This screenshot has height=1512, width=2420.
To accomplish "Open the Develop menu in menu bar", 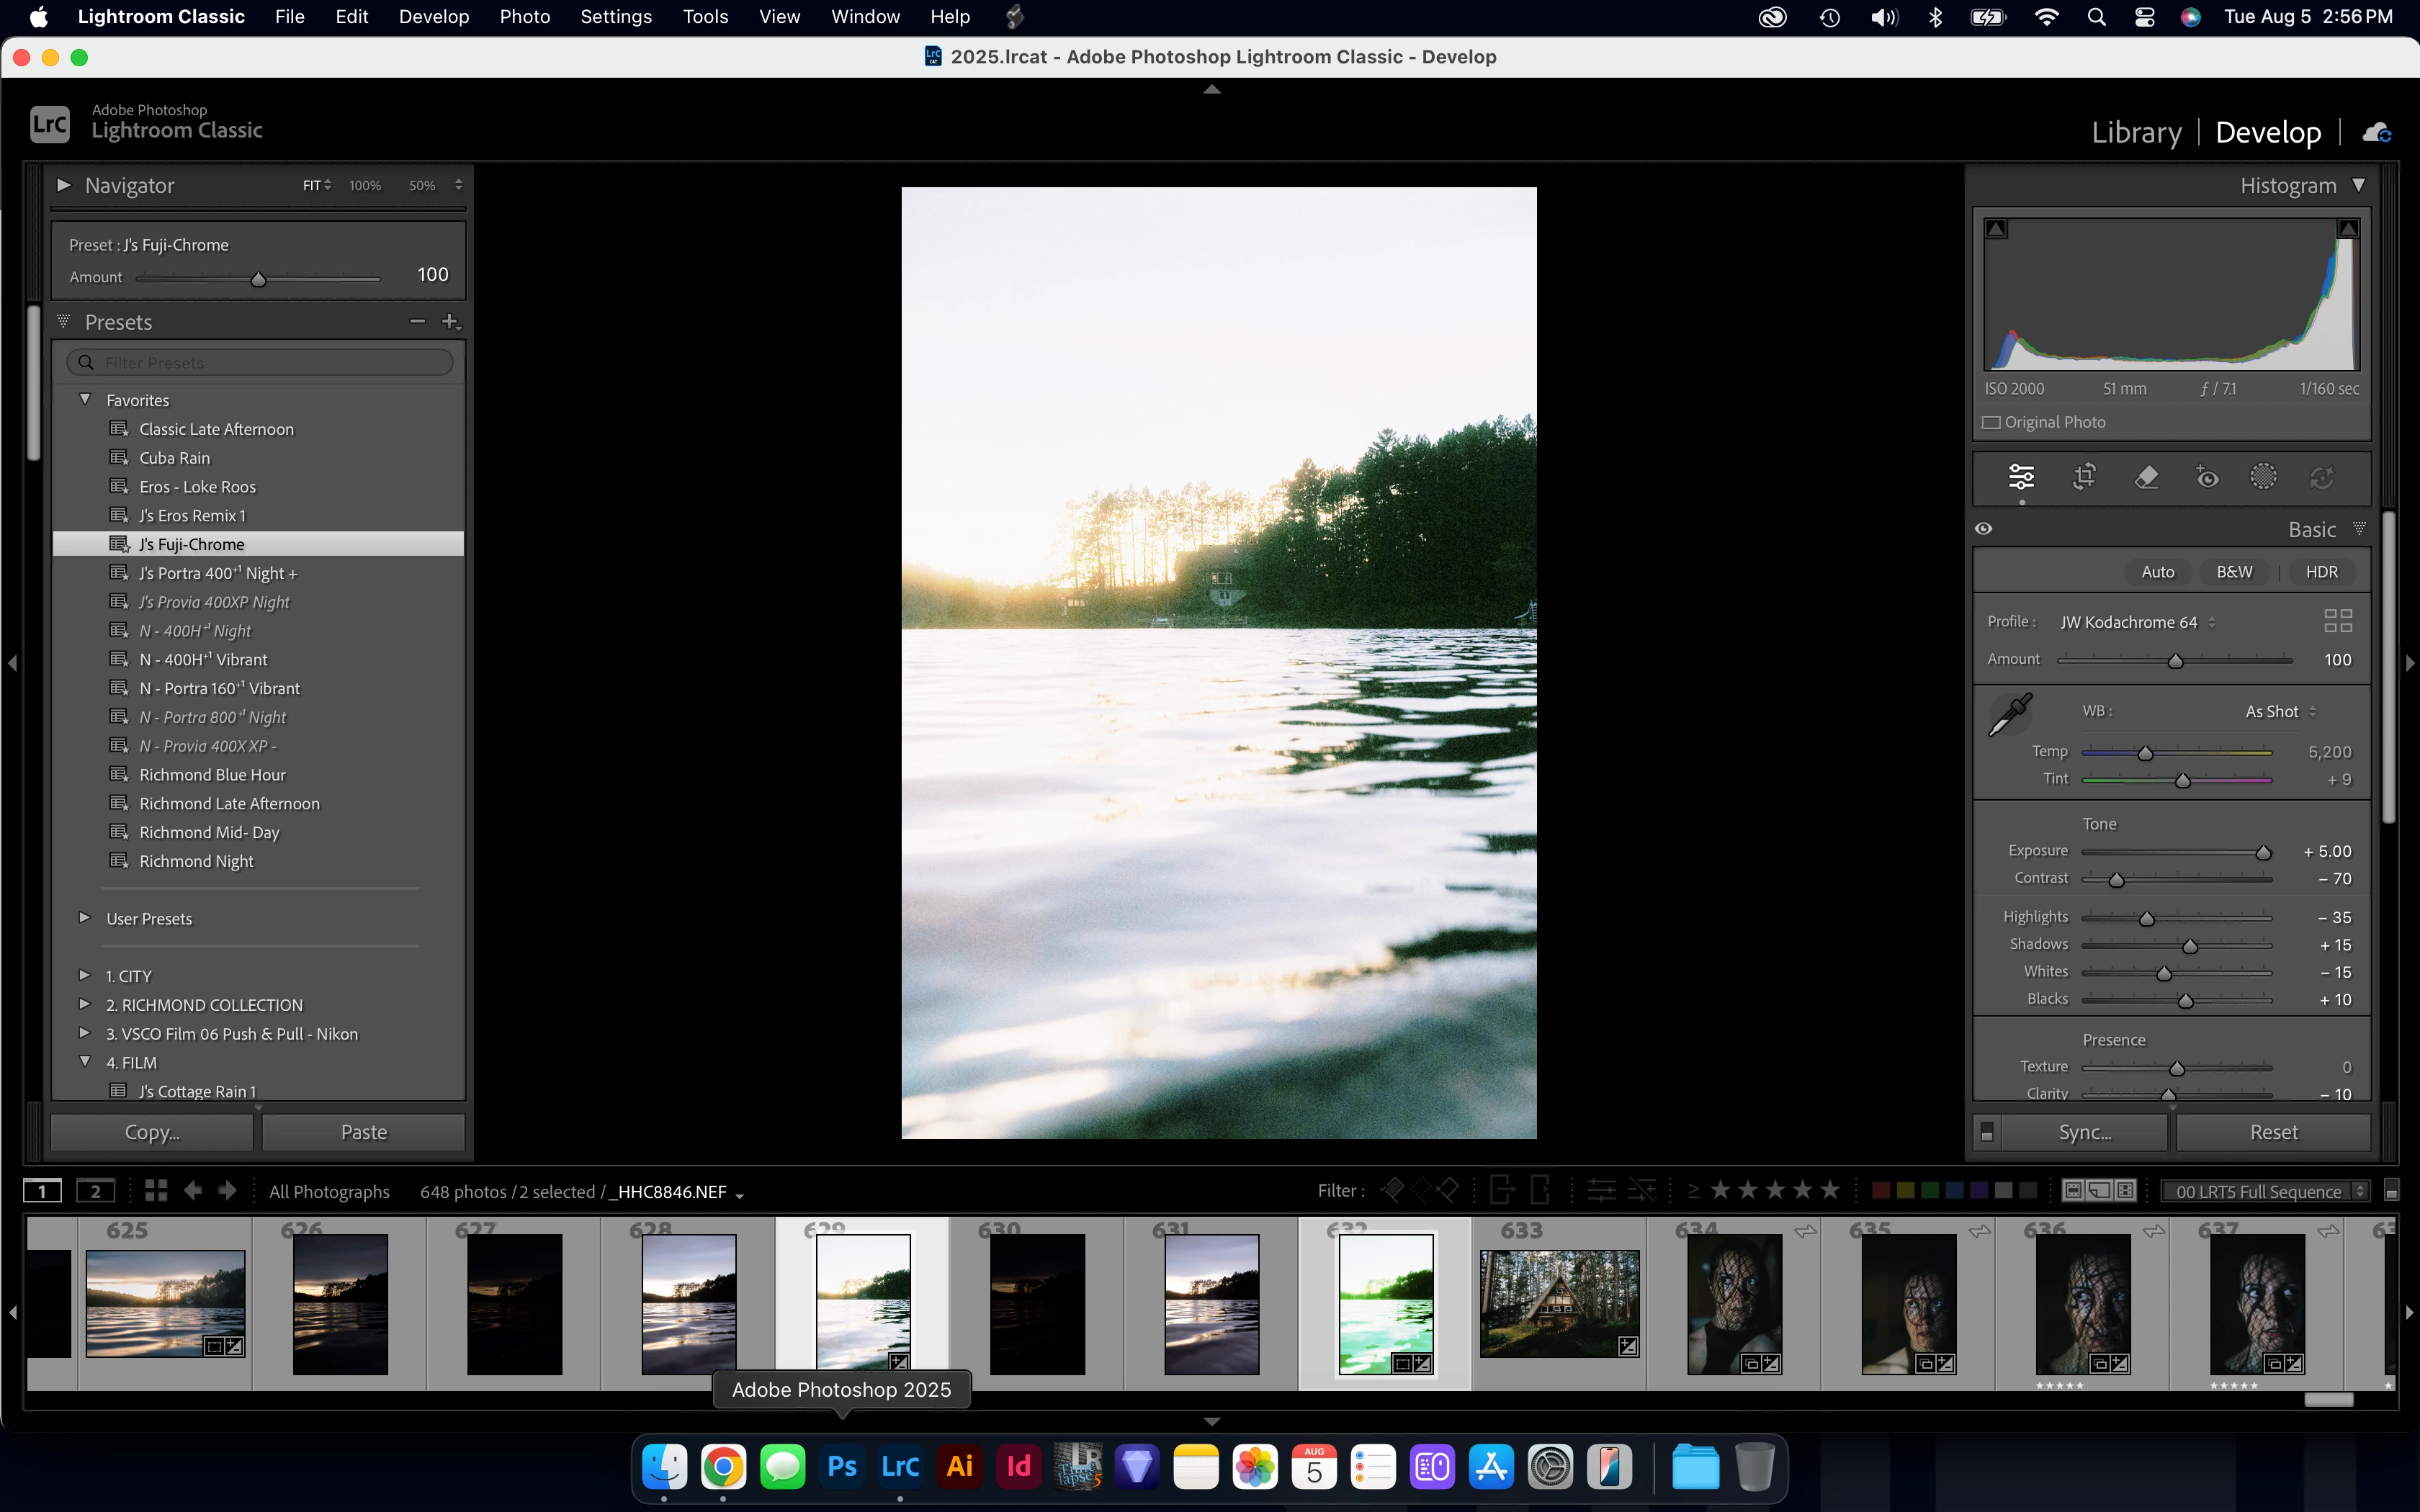I will coord(433,17).
